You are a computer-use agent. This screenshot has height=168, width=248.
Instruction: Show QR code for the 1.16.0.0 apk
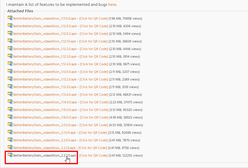point(94,117)
